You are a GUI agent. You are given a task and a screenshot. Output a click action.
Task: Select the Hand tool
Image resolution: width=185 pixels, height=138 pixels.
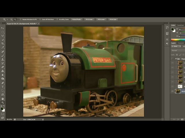[x=3, y=99]
